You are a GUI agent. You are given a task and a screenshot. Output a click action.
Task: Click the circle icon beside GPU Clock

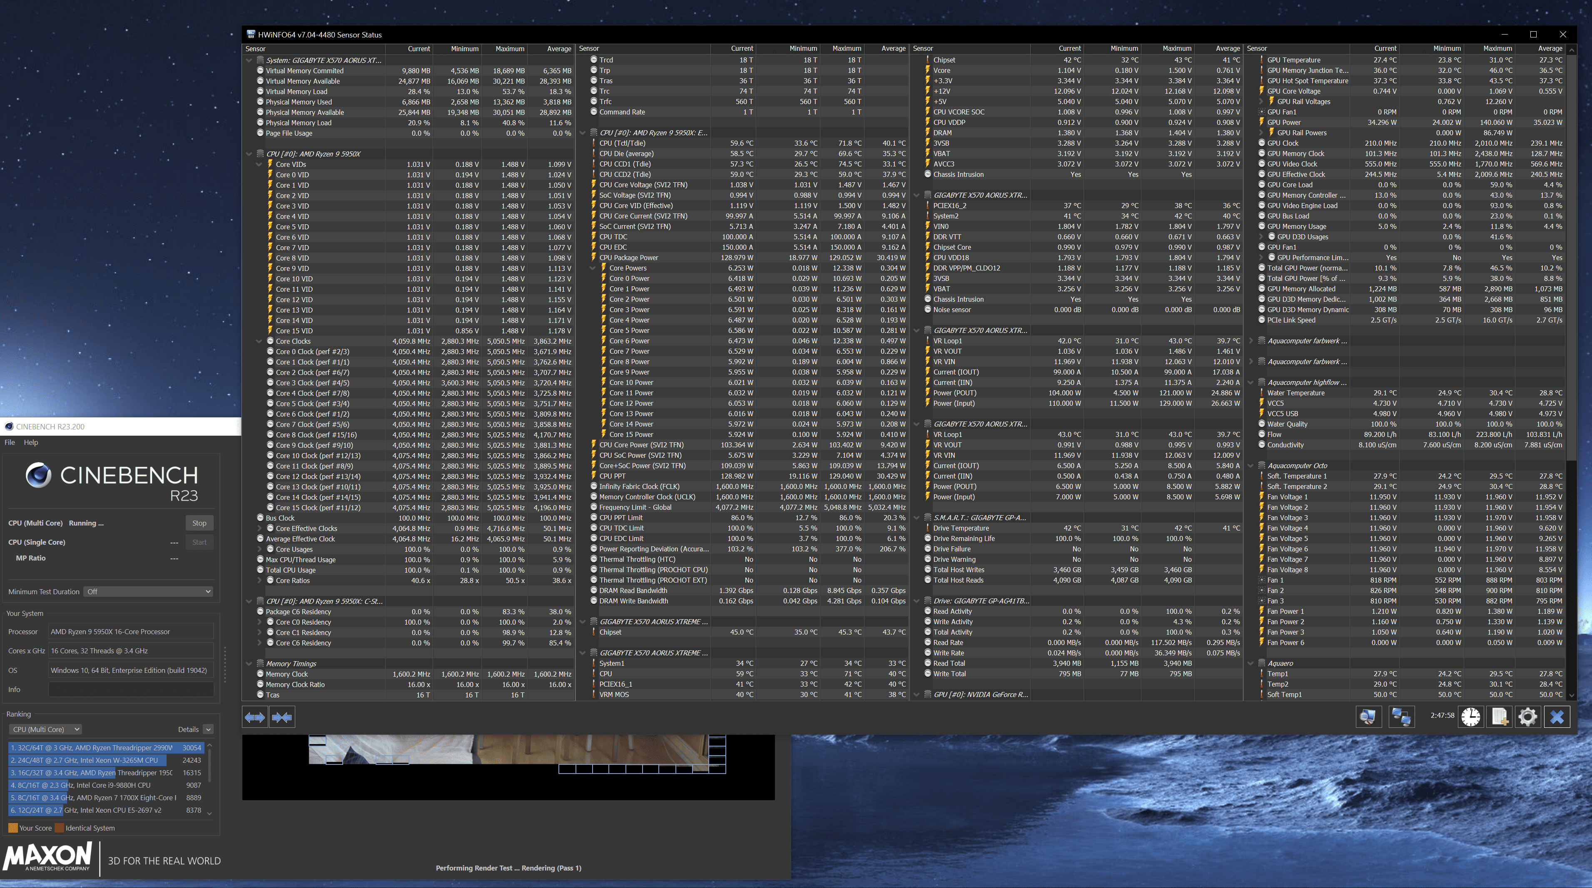pos(1261,143)
